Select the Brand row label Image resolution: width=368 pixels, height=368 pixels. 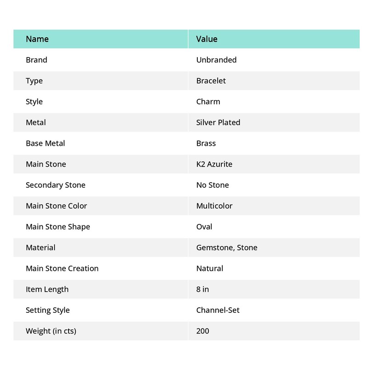[36, 60]
